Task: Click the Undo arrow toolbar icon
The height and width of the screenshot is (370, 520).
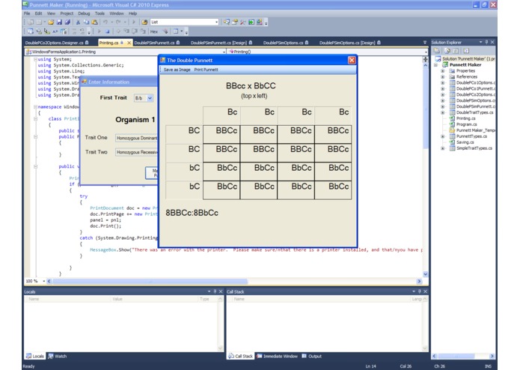Action: [x=105, y=22]
